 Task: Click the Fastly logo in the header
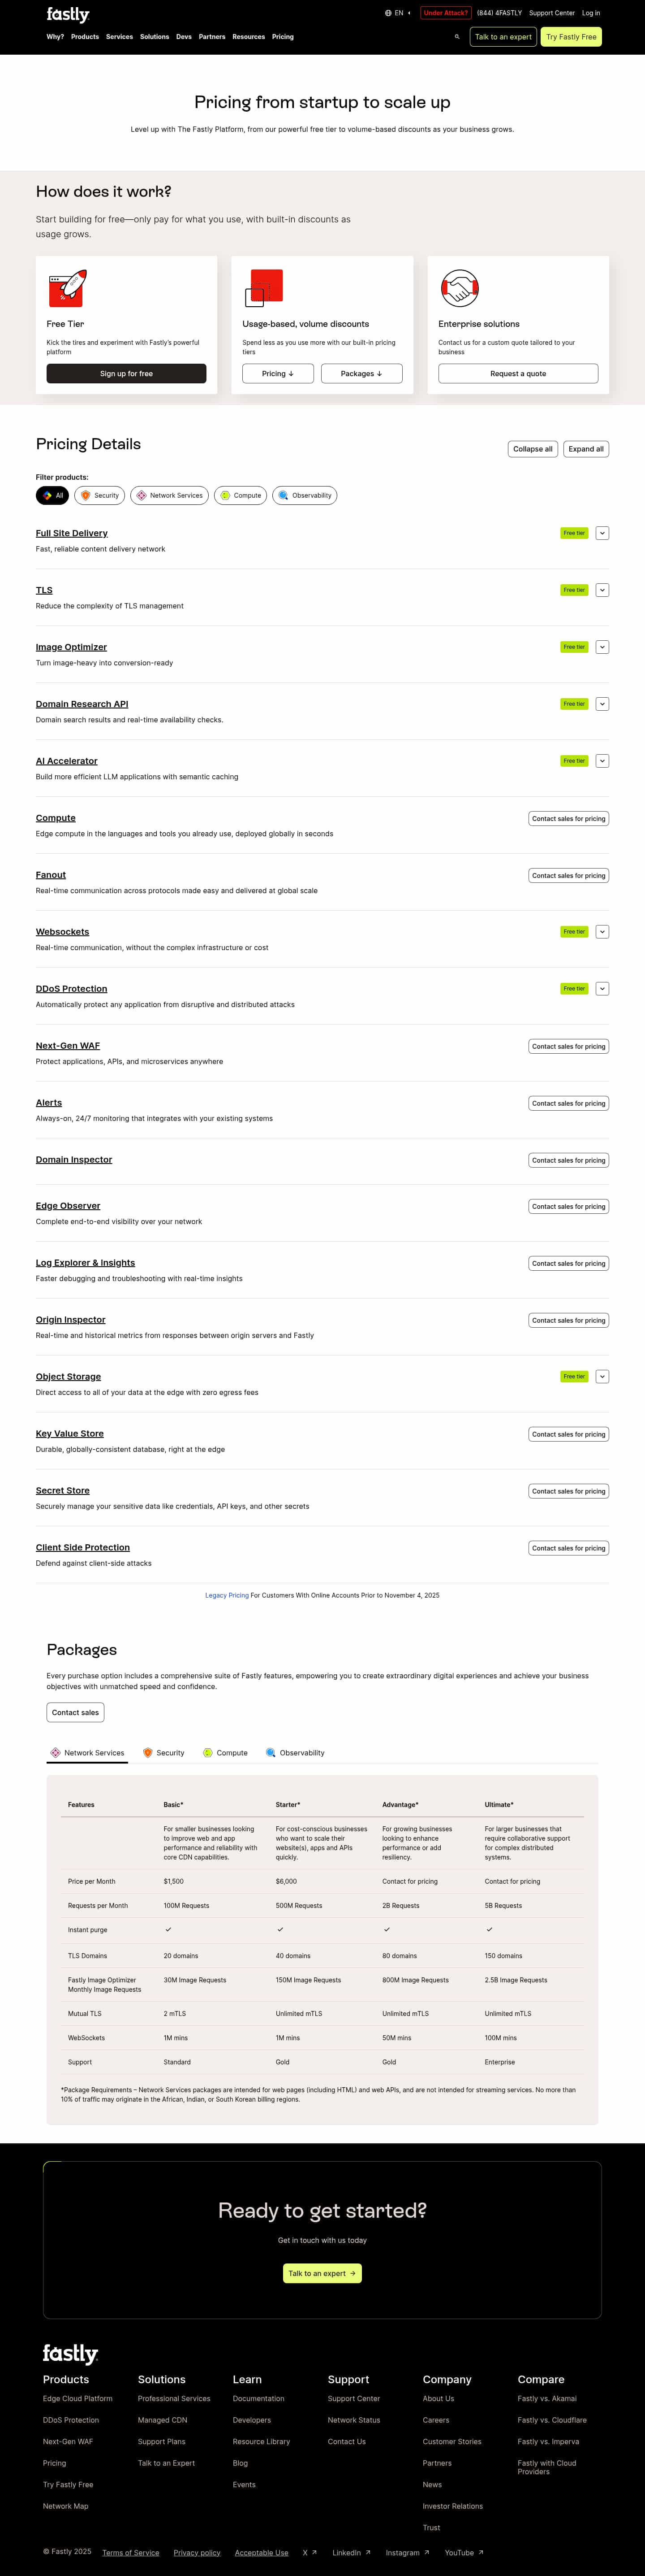coord(68,14)
